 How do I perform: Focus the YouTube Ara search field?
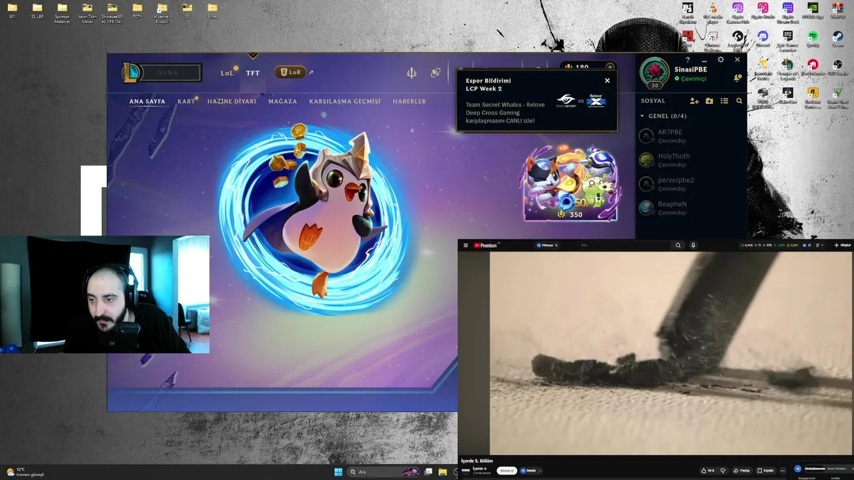[x=624, y=245]
